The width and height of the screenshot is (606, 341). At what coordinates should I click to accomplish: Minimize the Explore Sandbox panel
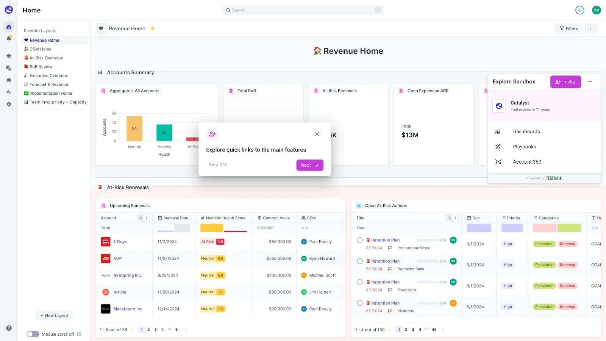tap(590, 82)
